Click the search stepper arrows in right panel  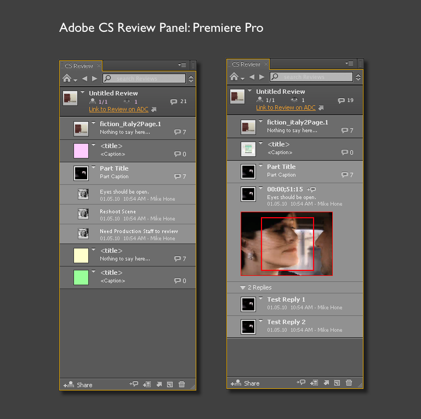[x=358, y=77]
